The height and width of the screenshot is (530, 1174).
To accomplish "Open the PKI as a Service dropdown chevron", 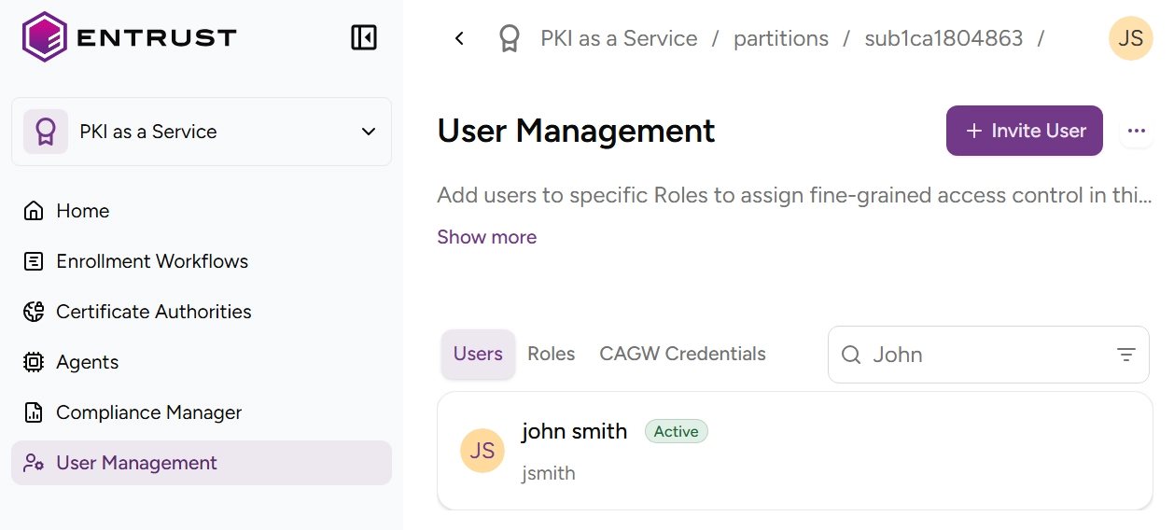I will click(x=369, y=132).
